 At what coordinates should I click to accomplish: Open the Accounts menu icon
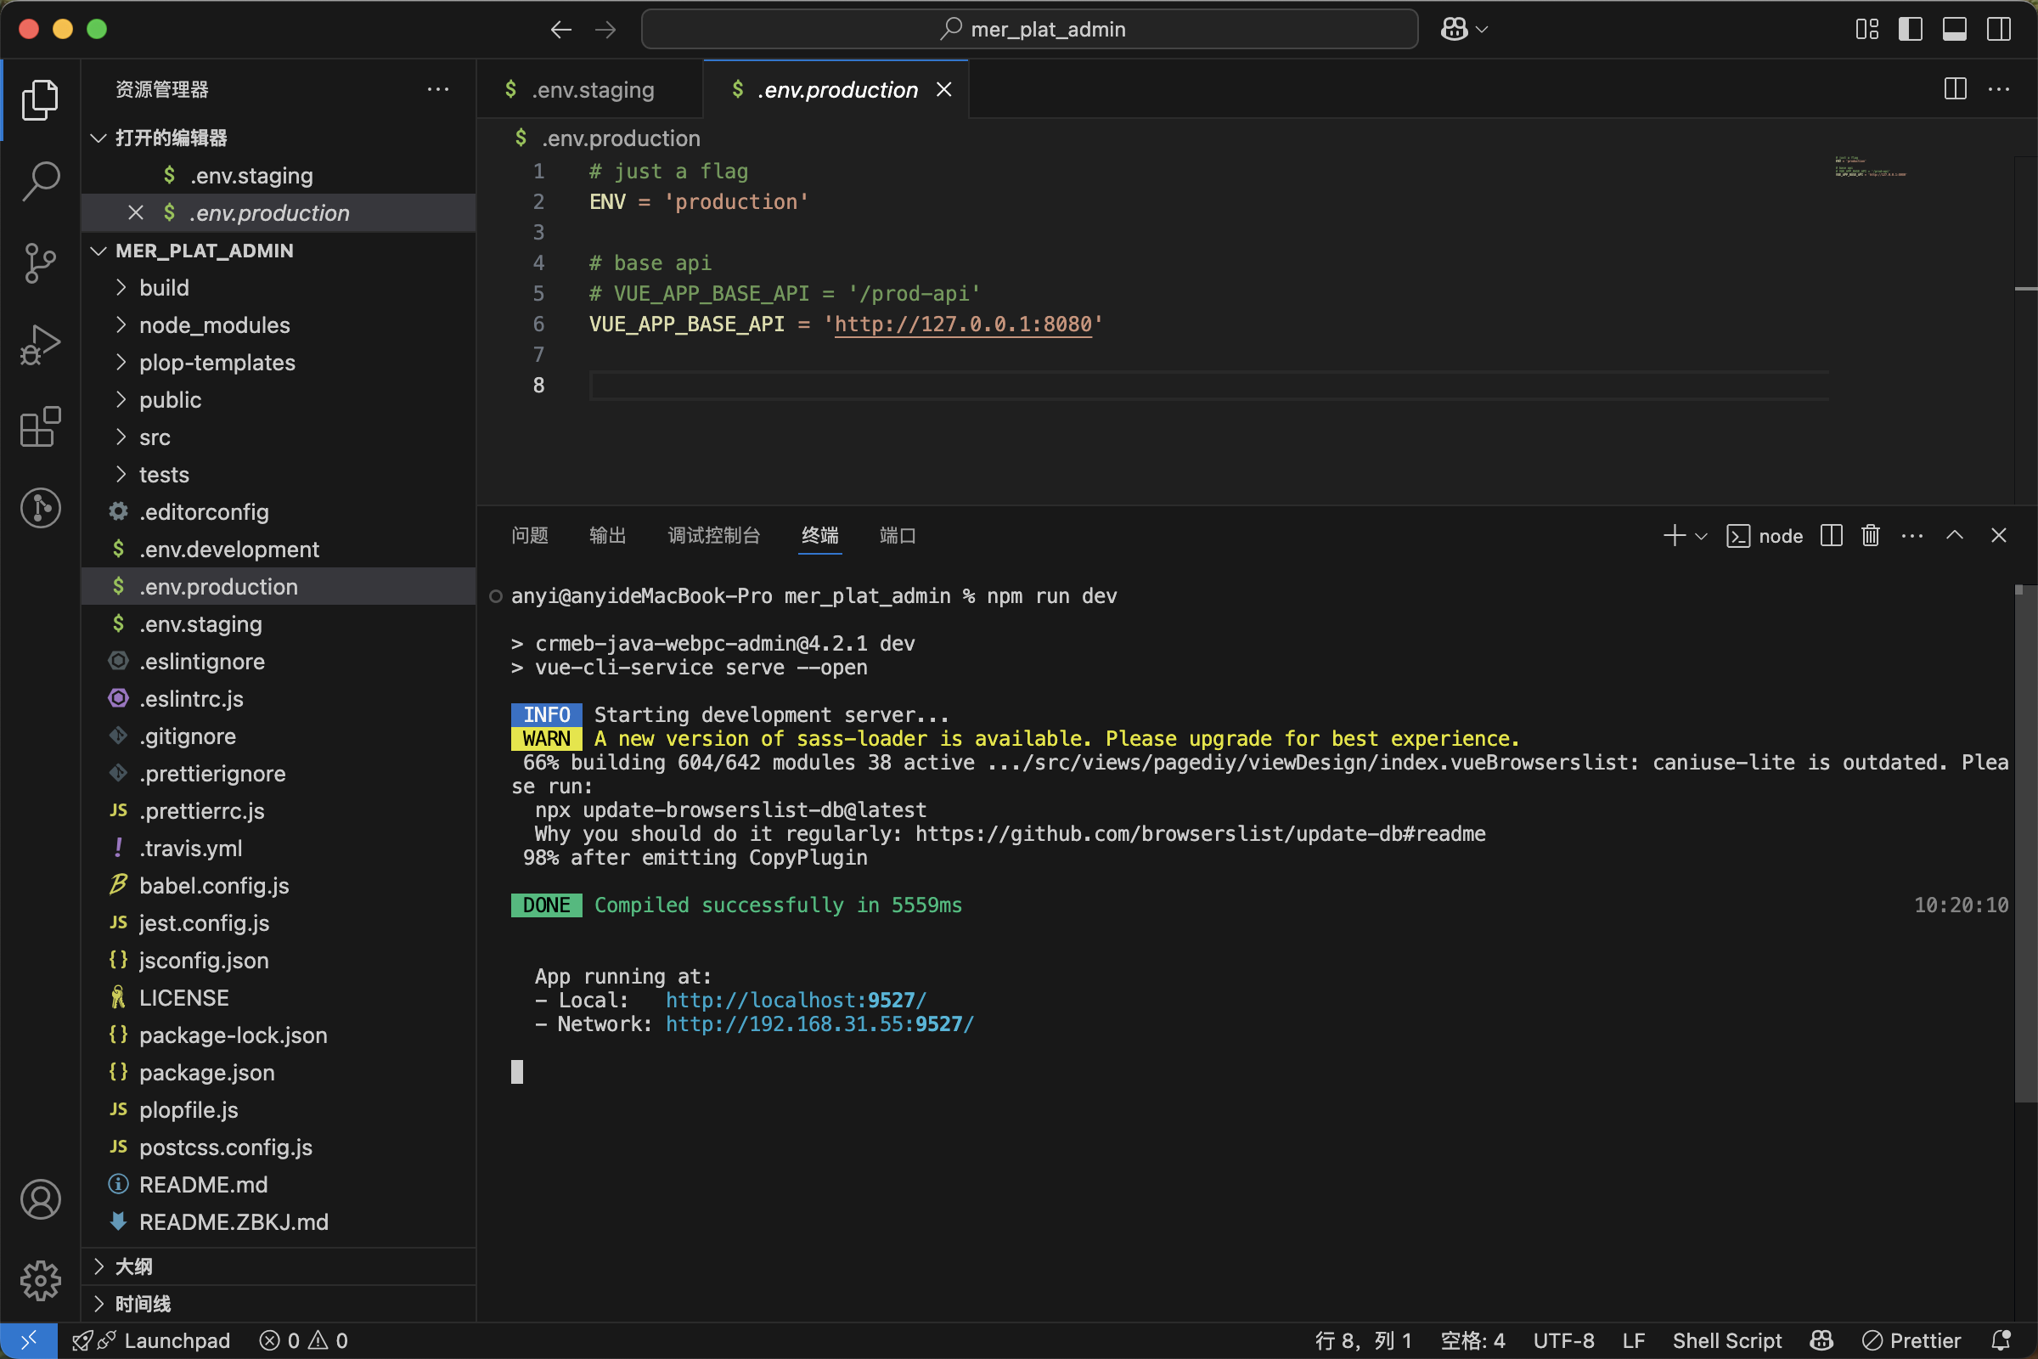click(40, 1199)
